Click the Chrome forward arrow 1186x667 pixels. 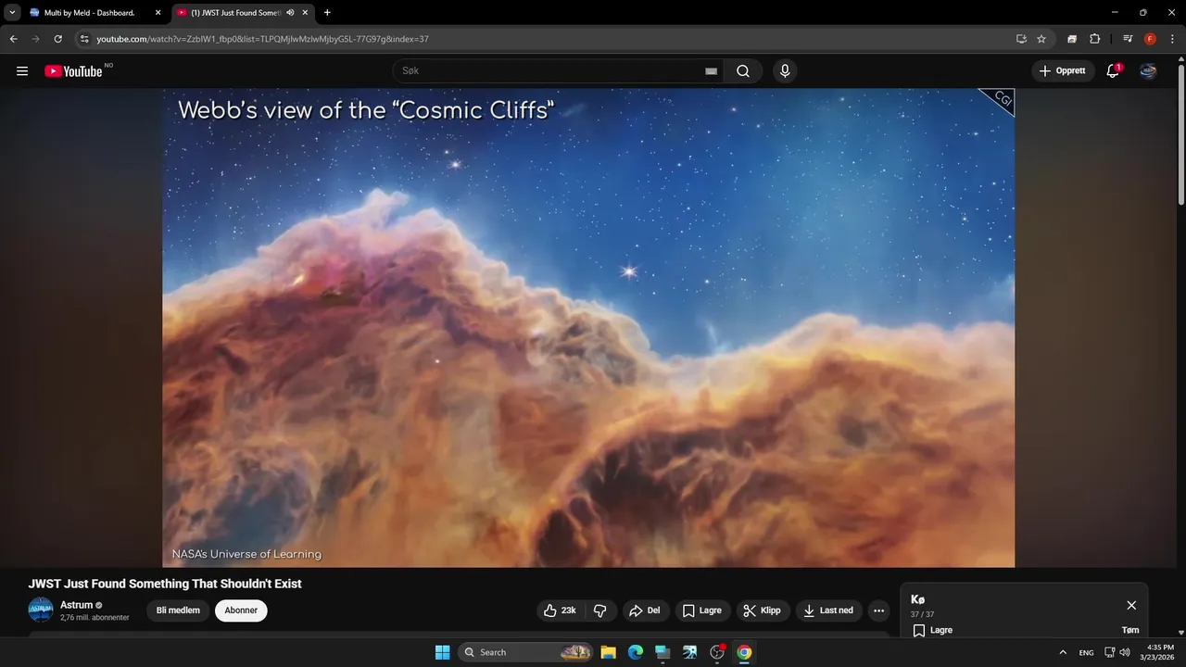click(36, 39)
